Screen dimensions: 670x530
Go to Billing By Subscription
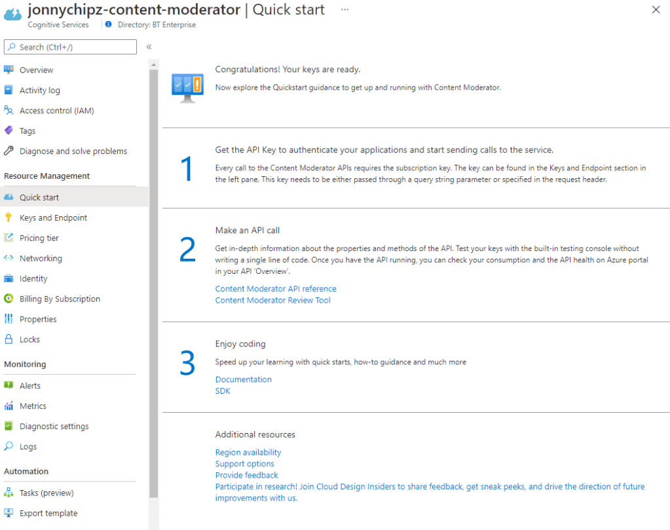60,299
